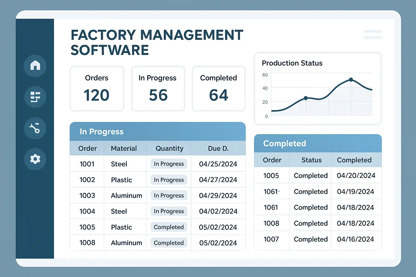
Task: Open the In Progress 56 summary card
Action: 158,89
